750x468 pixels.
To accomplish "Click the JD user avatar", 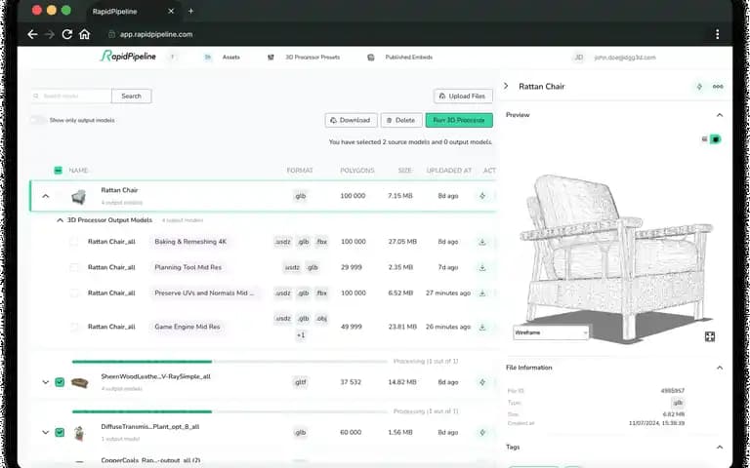I will click(x=579, y=58).
